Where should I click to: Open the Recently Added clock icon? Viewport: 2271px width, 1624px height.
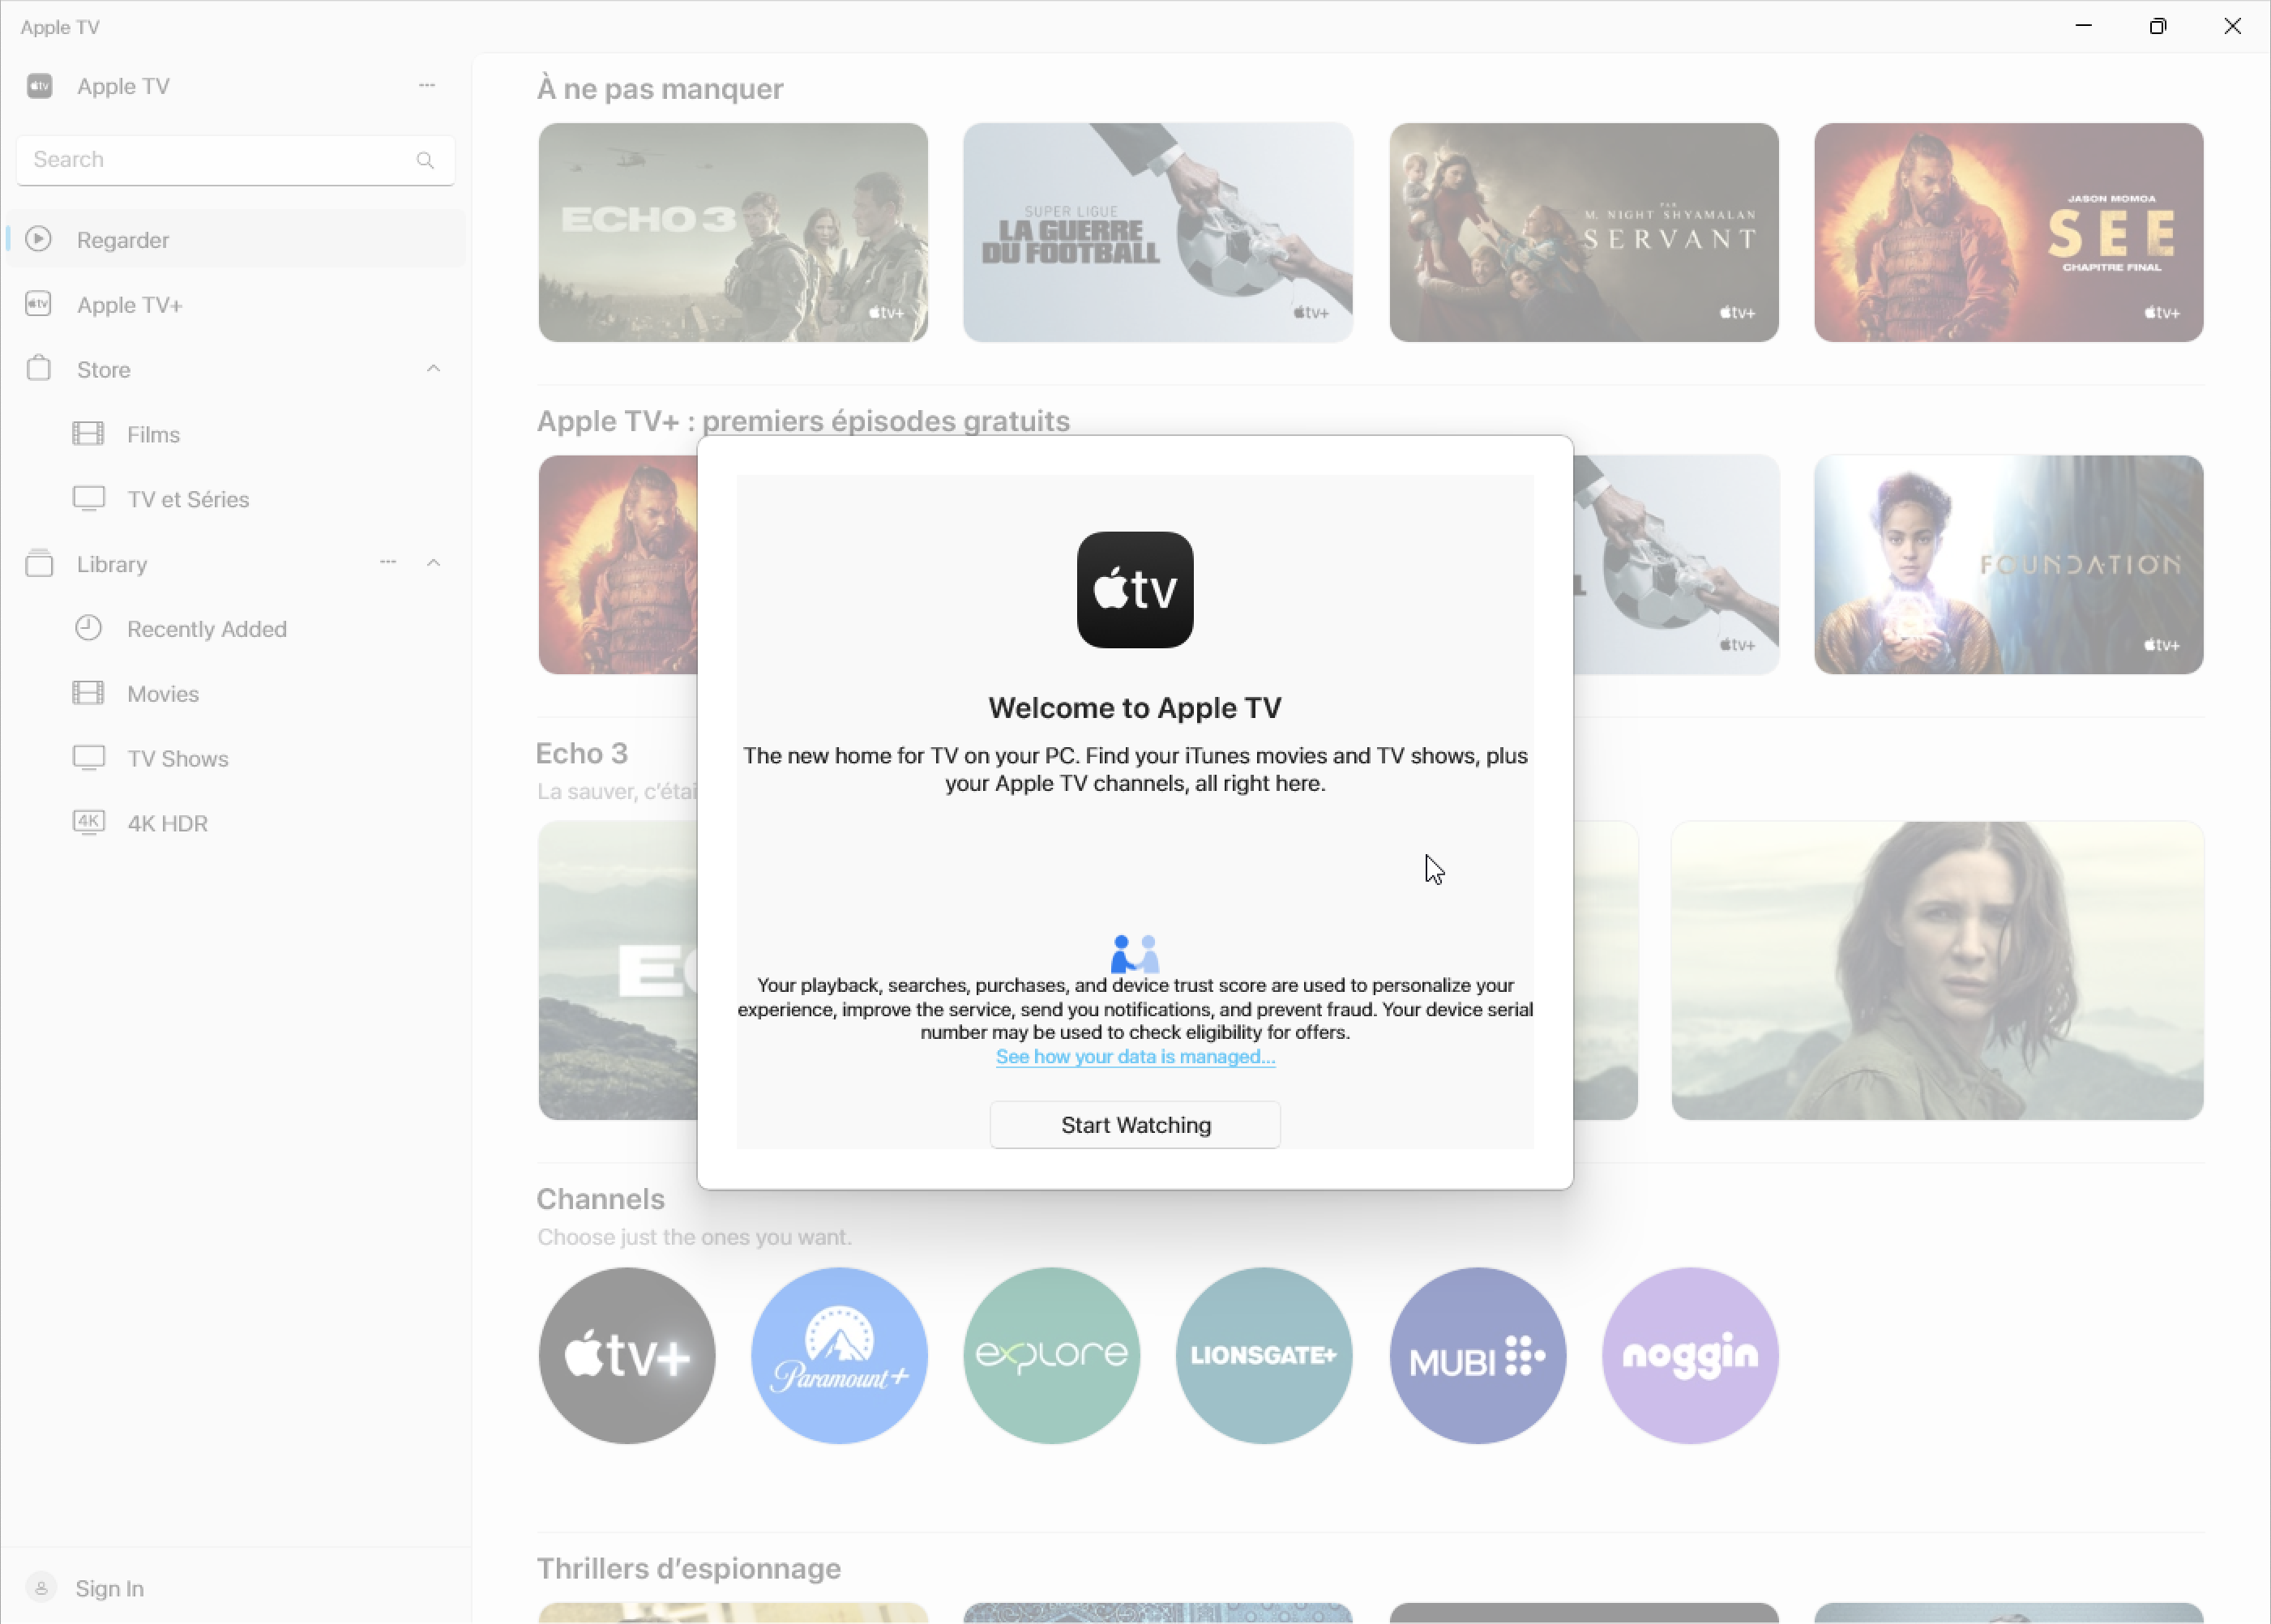click(x=89, y=628)
